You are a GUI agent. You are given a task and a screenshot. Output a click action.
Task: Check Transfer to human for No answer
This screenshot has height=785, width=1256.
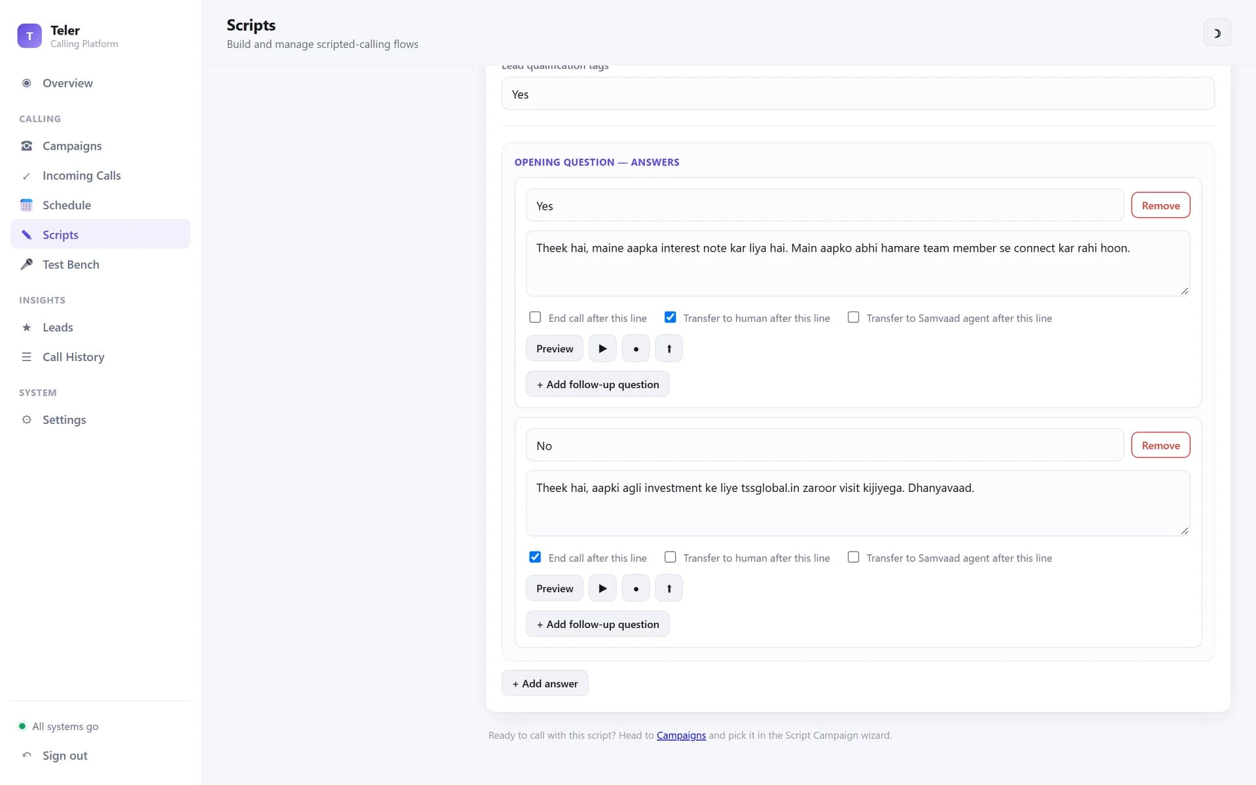[x=670, y=557]
